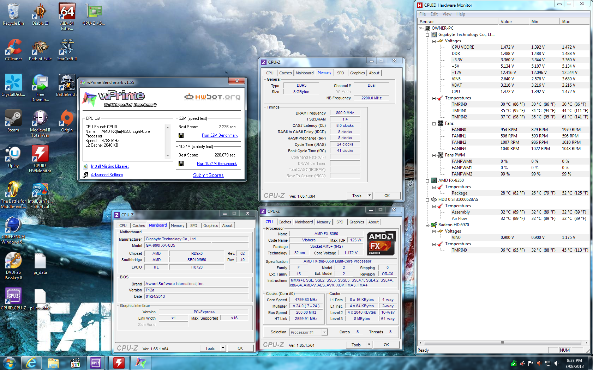Screen dimensions: 593x370
Task: Collapse the Gigabyte Technology tree node
Action: (427, 35)
